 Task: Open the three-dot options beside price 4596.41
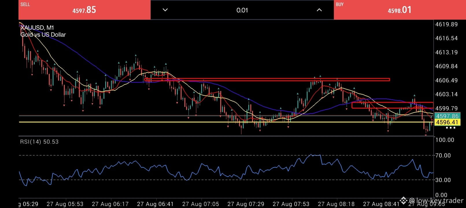450,128
